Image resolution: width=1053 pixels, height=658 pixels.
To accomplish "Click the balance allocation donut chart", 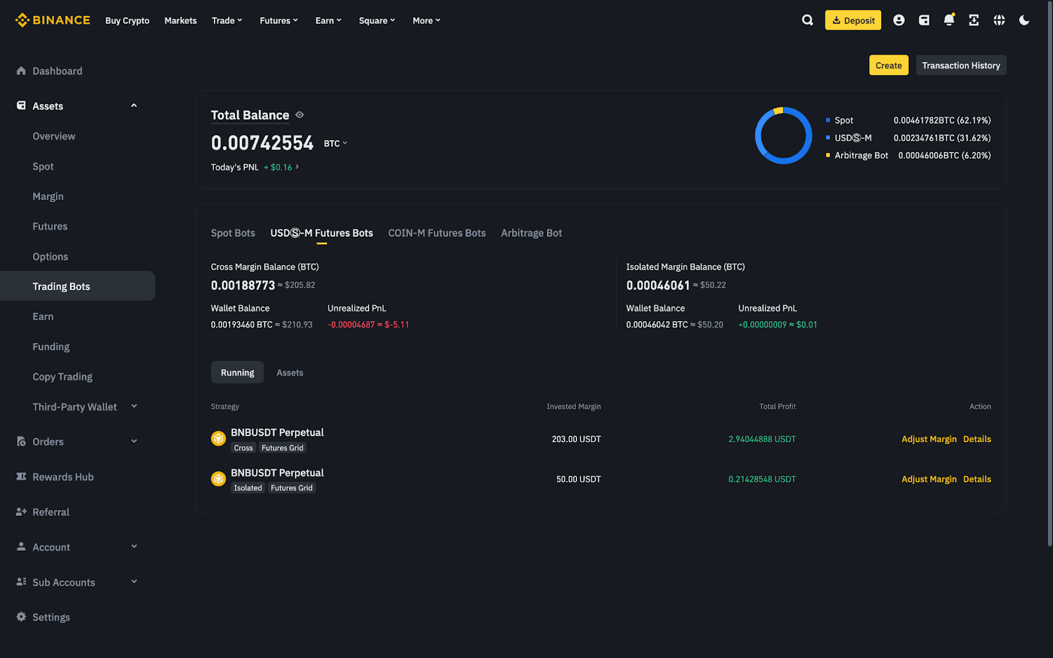I will point(783,136).
